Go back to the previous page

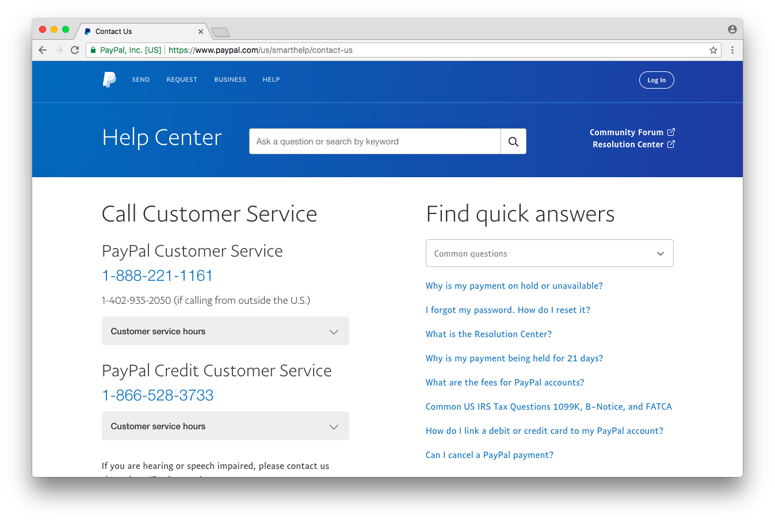click(x=43, y=50)
